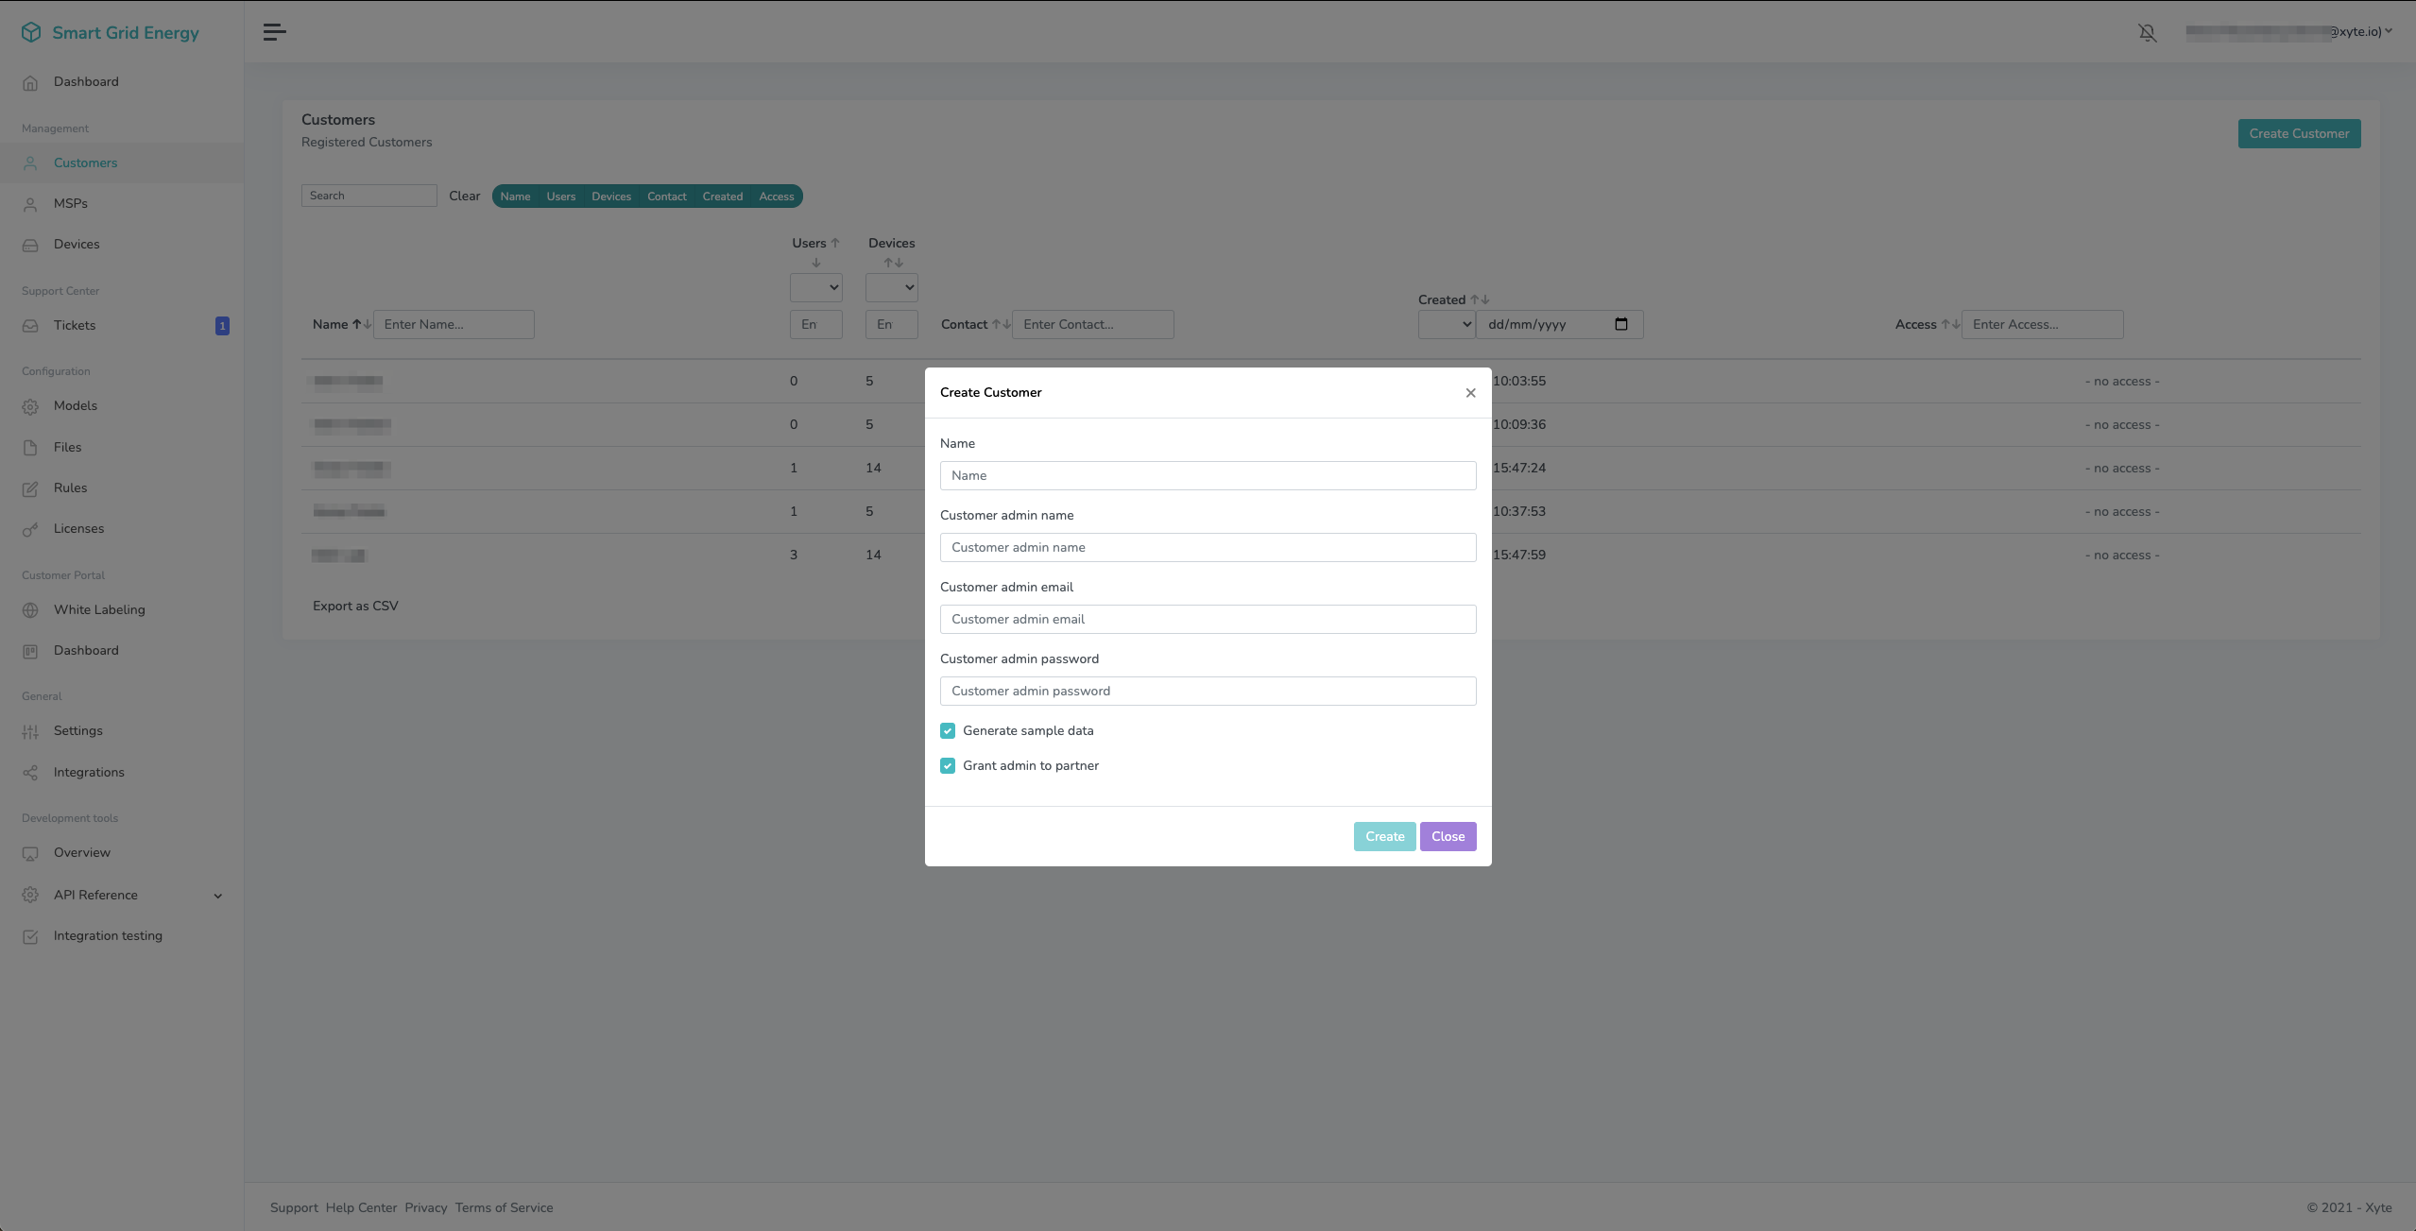Uncheck Grant admin to partner checkbox
This screenshot has width=2416, height=1231.
948,766
